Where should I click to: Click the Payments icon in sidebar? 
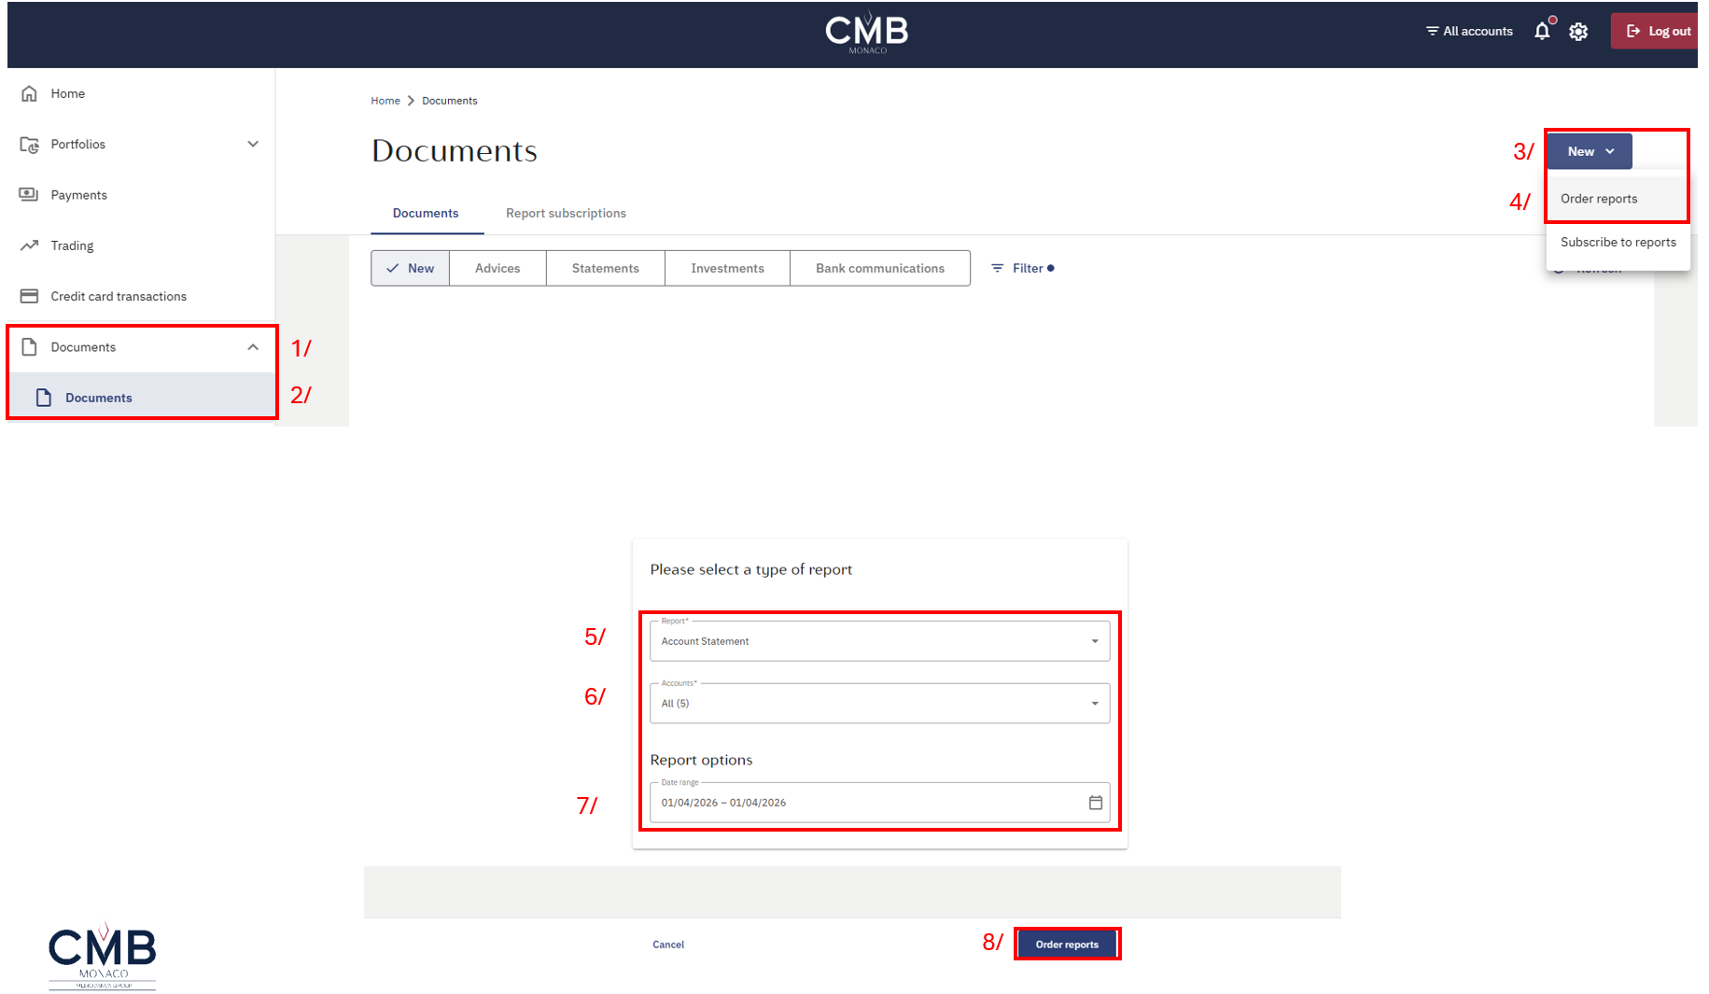[30, 194]
